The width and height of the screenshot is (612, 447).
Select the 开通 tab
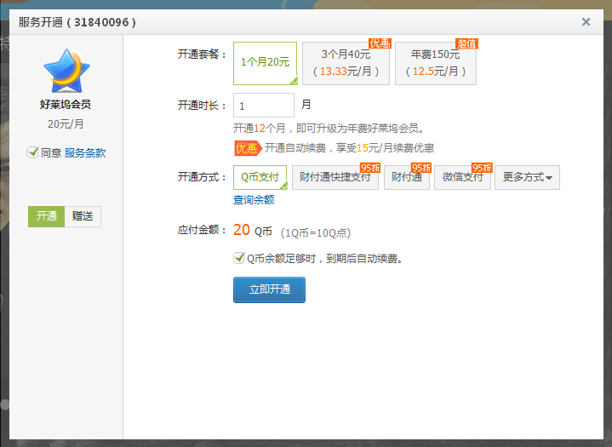point(46,216)
